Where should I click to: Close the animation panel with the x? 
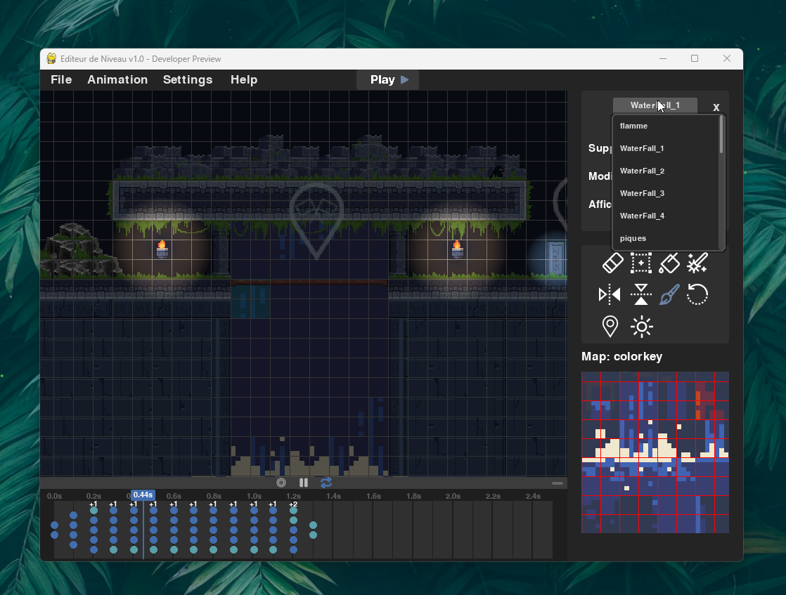[x=716, y=107]
